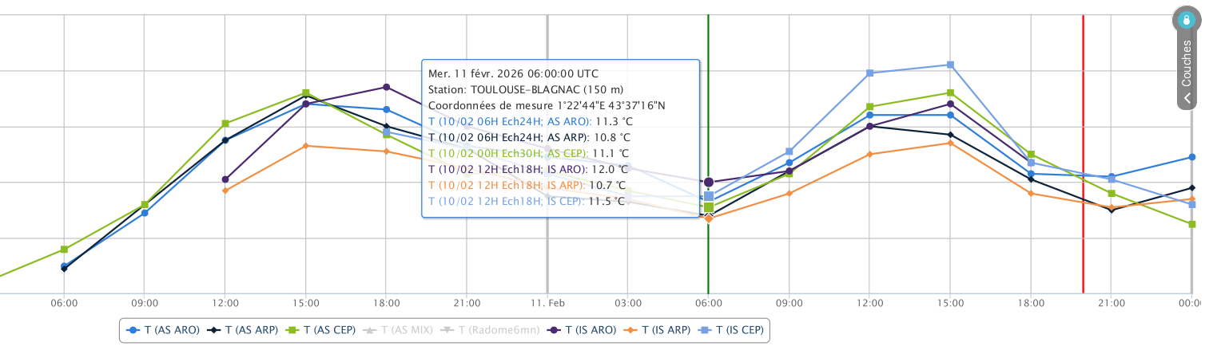Click the highlighted purple point on green line
The width and height of the screenshot is (1205, 350).
pyautogui.click(x=709, y=183)
